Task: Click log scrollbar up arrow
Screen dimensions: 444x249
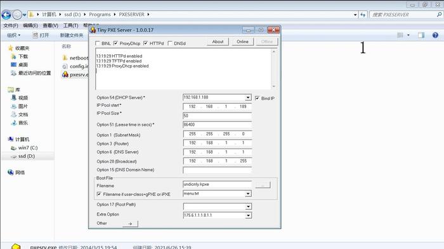Action: click(274, 52)
